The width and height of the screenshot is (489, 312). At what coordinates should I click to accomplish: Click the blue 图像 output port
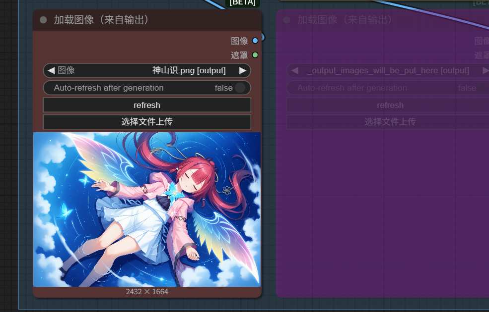[255, 41]
